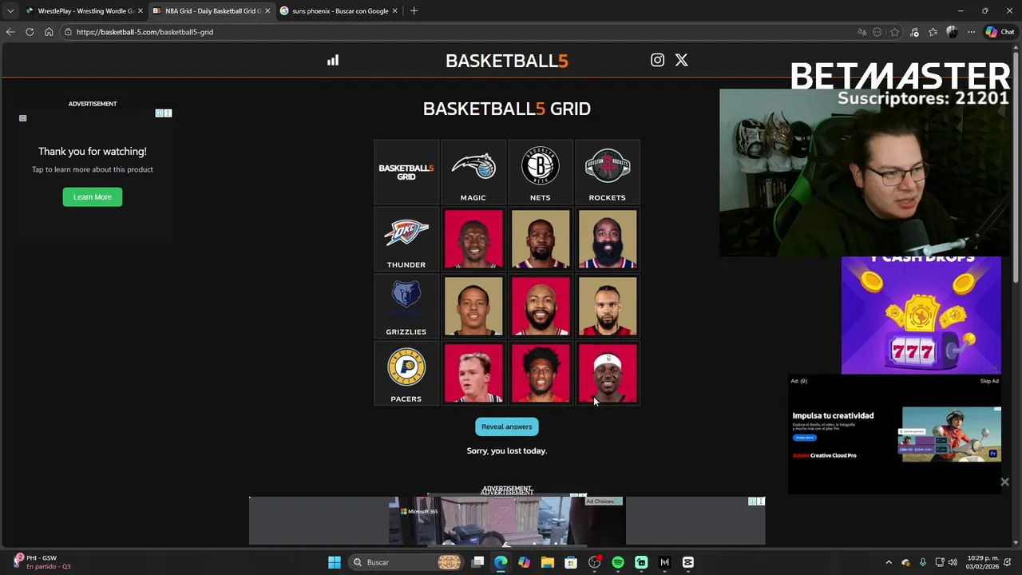The height and width of the screenshot is (575, 1022).
Task: Click the Rockets team logo column header
Action: click(608, 172)
